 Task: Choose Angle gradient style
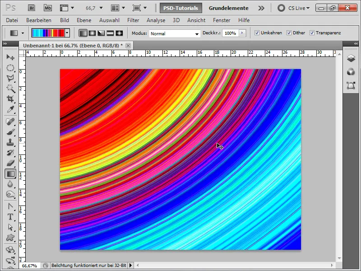pyautogui.click(x=101, y=33)
